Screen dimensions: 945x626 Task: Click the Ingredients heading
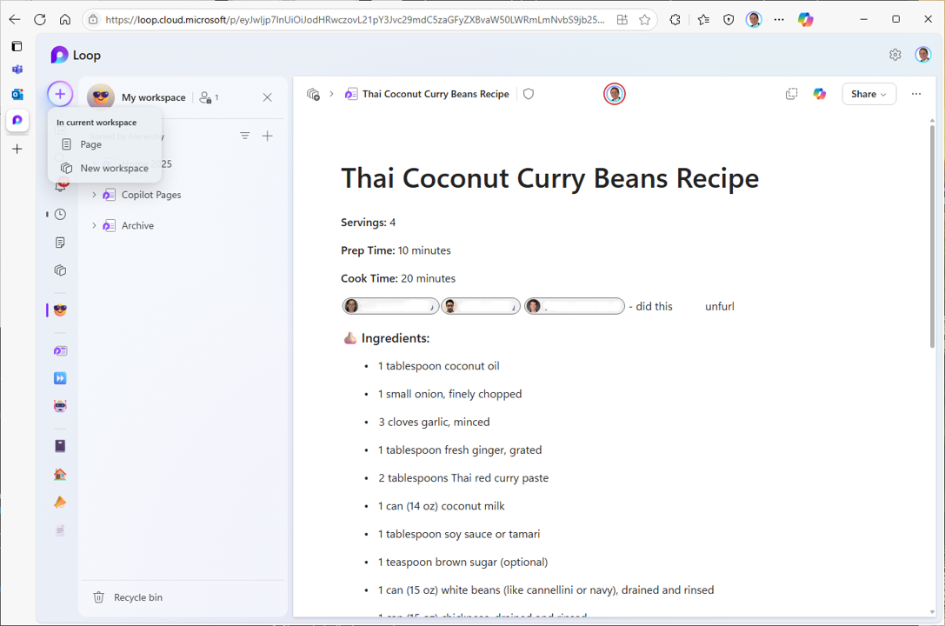click(x=396, y=338)
